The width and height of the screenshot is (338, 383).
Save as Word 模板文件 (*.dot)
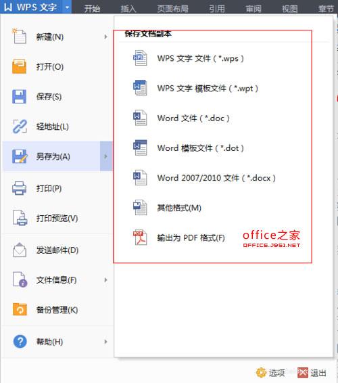pos(200,148)
